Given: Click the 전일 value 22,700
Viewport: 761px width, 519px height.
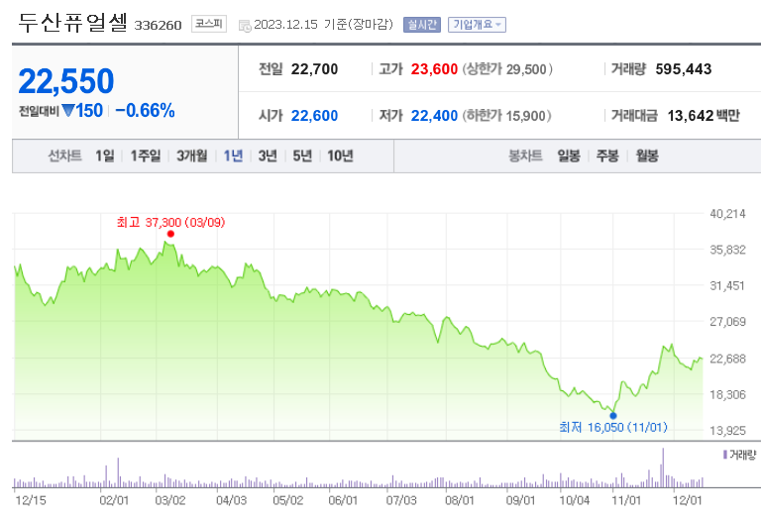Looking at the screenshot, I should click(314, 69).
